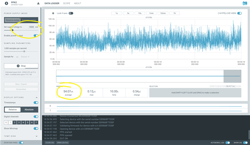Collapse the Display Options section

coord(36,98)
